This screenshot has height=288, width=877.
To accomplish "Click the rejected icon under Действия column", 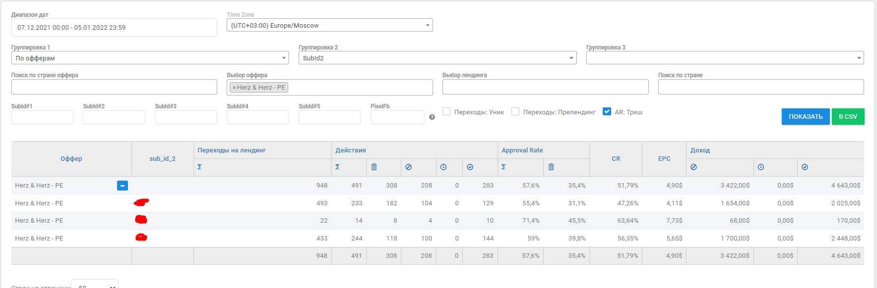I will click(x=408, y=167).
